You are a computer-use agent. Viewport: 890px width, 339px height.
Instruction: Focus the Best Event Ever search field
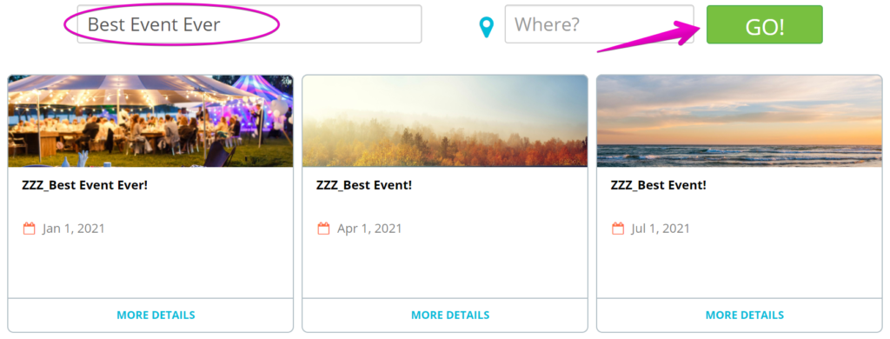click(249, 23)
